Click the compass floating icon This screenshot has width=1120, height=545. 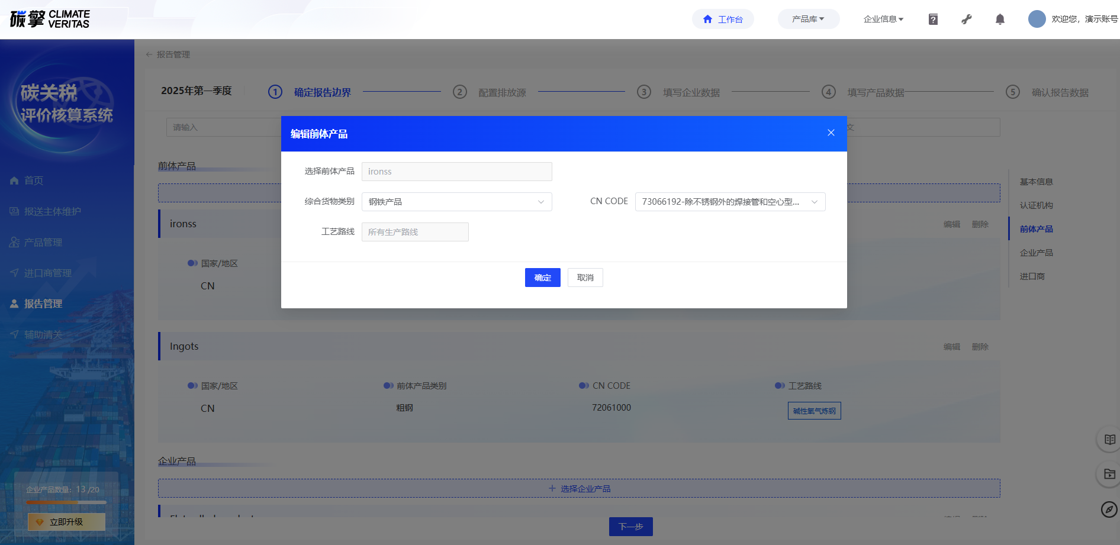(1109, 509)
